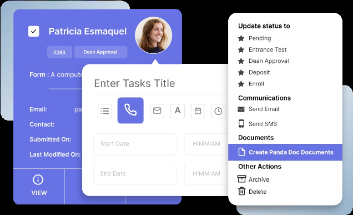Image resolution: width=353 pixels, height=215 pixels.
Task: Update status to Pending
Action: pyautogui.click(x=260, y=38)
